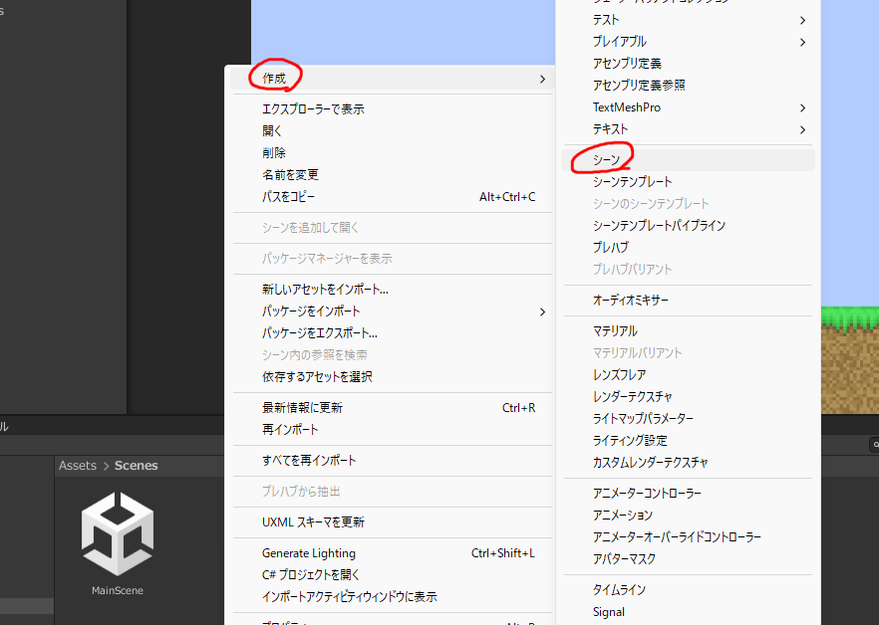Click ライトマップパラメーター entry

(688, 418)
